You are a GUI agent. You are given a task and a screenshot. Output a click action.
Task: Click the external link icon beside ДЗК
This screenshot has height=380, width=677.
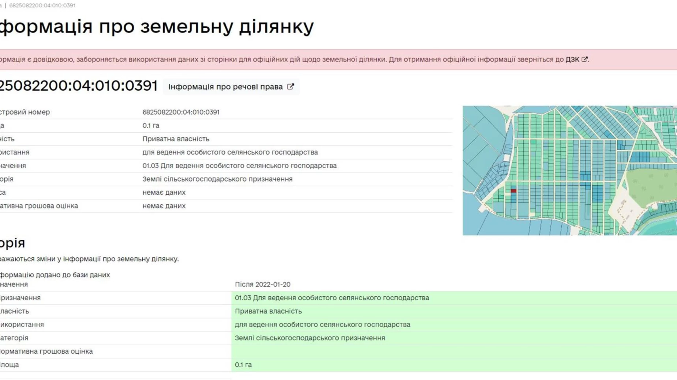[x=584, y=59]
